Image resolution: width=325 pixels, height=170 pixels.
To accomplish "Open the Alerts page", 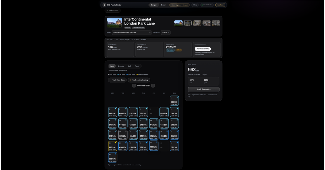I will click(195, 5).
